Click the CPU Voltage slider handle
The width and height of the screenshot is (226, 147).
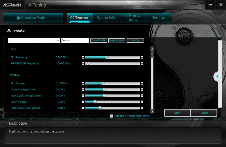[103, 84]
